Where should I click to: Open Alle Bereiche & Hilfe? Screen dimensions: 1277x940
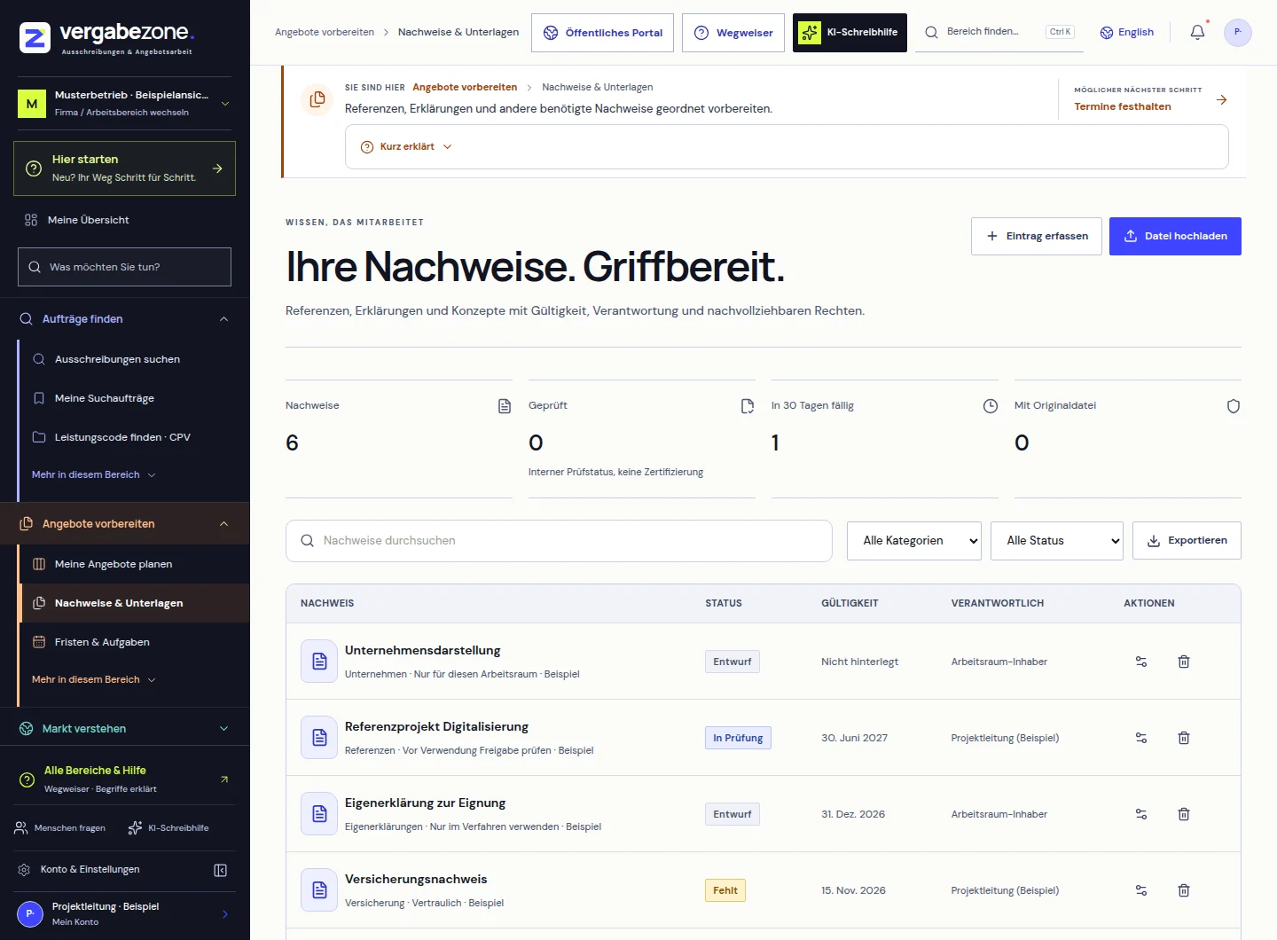pos(124,779)
